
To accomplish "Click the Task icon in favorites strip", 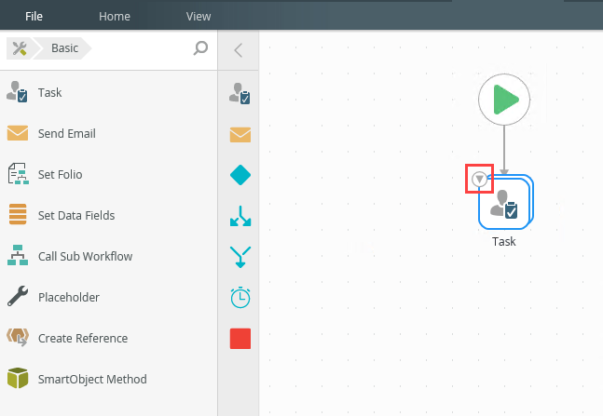I will point(240,93).
